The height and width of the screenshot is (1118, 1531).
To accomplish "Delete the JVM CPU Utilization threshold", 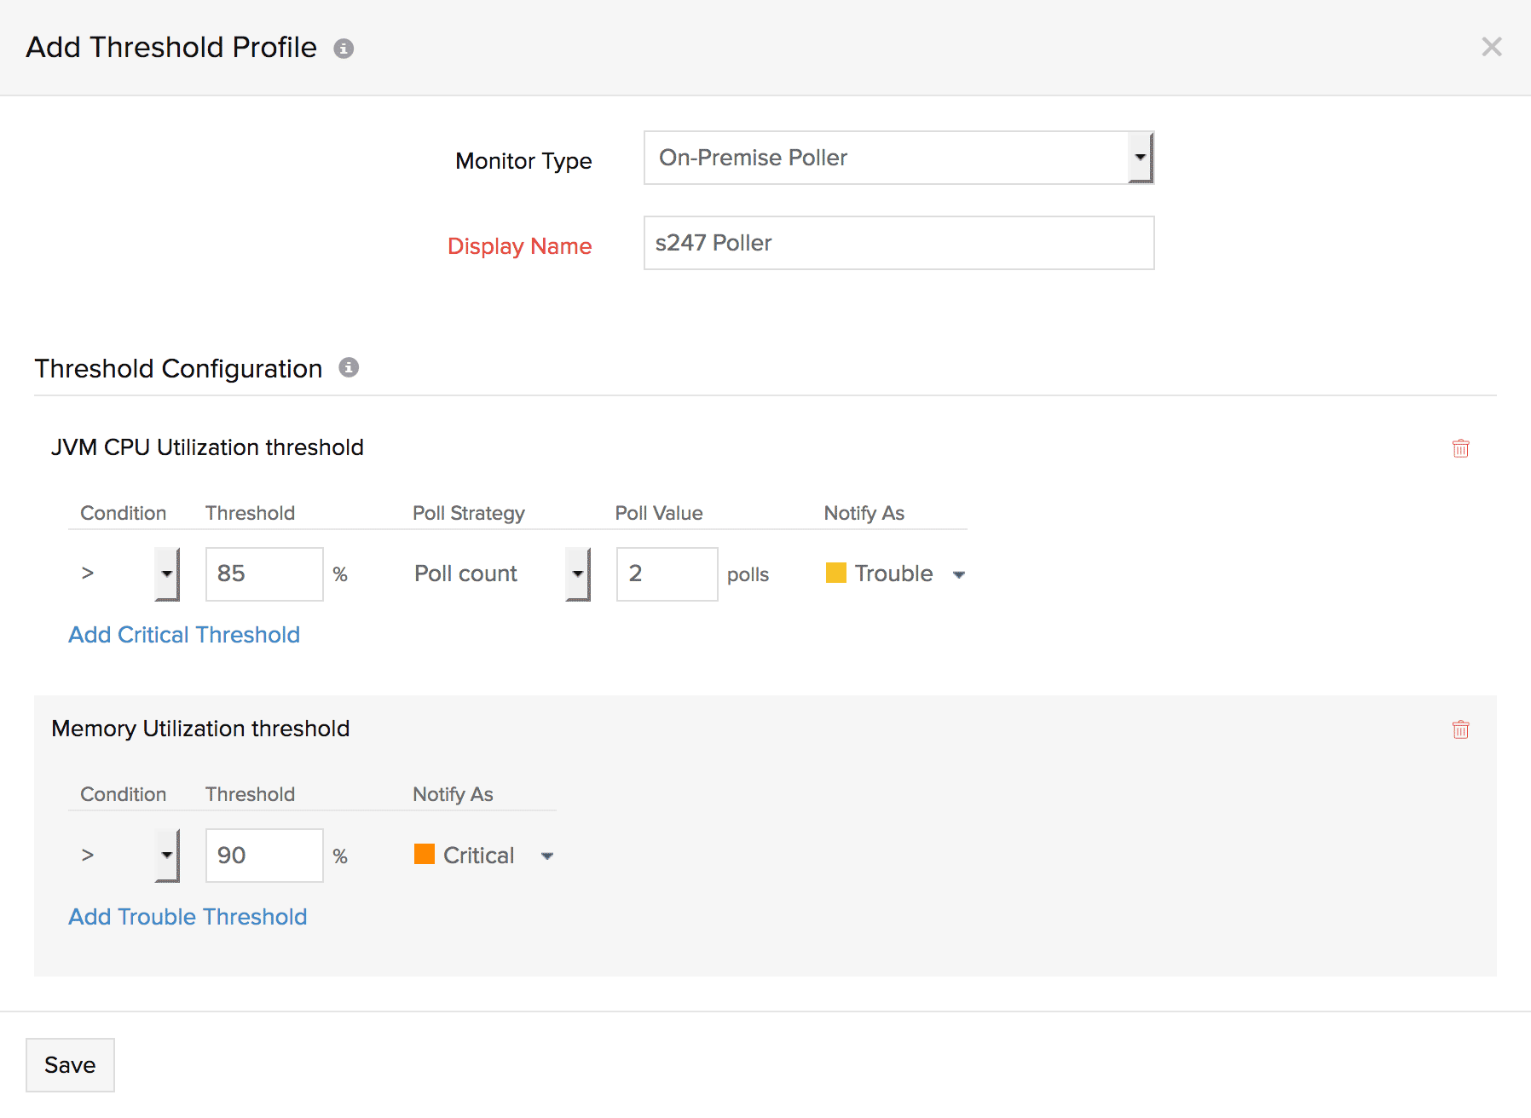I will point(1460,448).
